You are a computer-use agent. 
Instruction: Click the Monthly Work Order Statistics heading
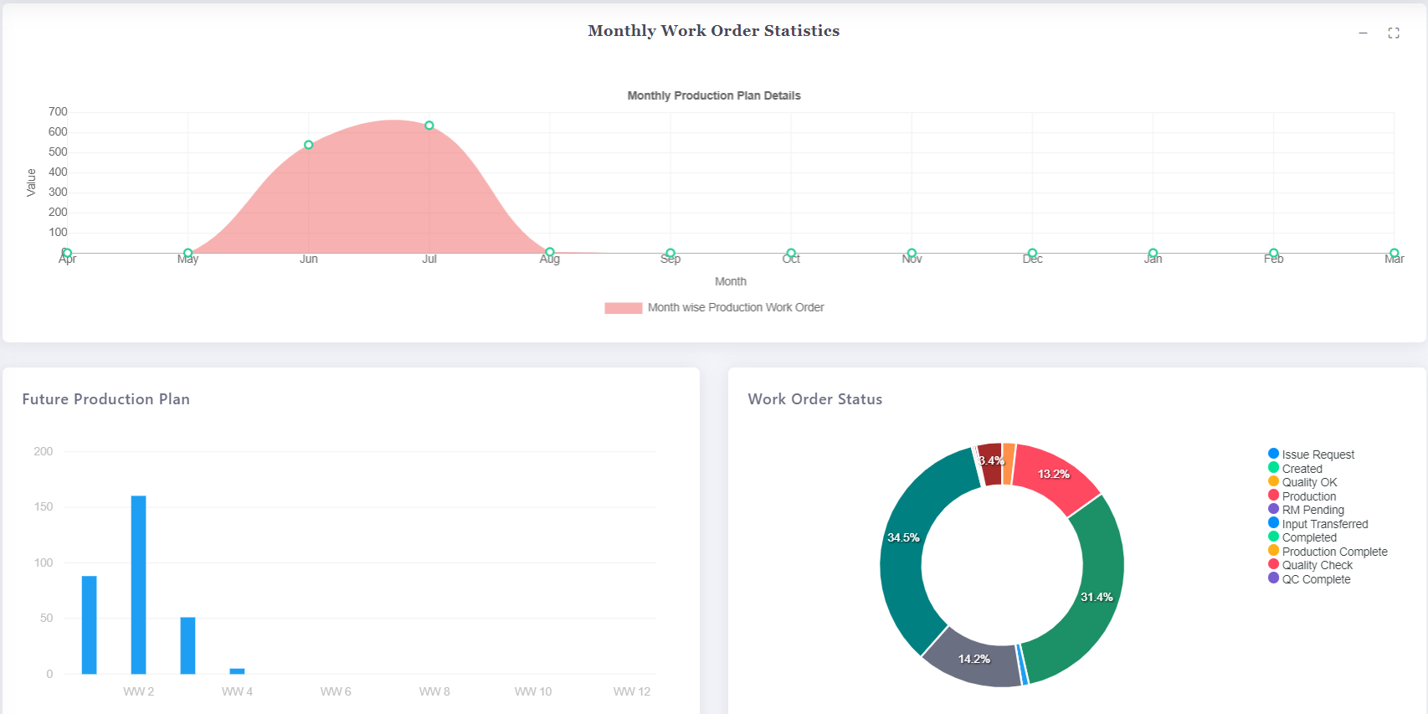pyautogui.click(x=713, y=31)
